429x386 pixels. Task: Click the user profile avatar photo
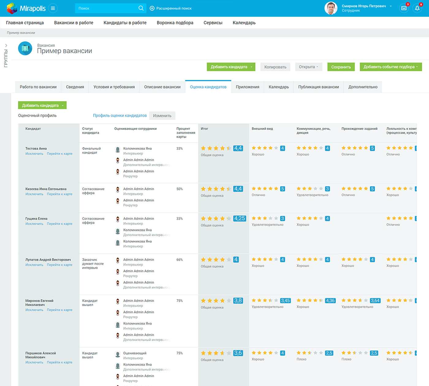pyautogui.click(x=331, y=8)
